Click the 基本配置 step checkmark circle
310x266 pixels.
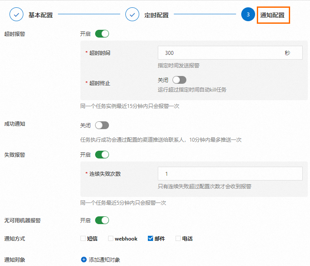[x=16, y=14]
